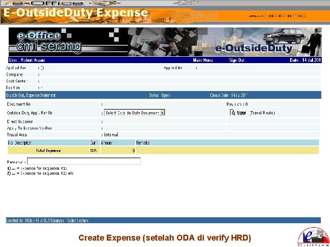Sign Out of e-OutsideDuty
This screenshot has width=330, height=247.
pyautogui.click(x=236, y=60)
